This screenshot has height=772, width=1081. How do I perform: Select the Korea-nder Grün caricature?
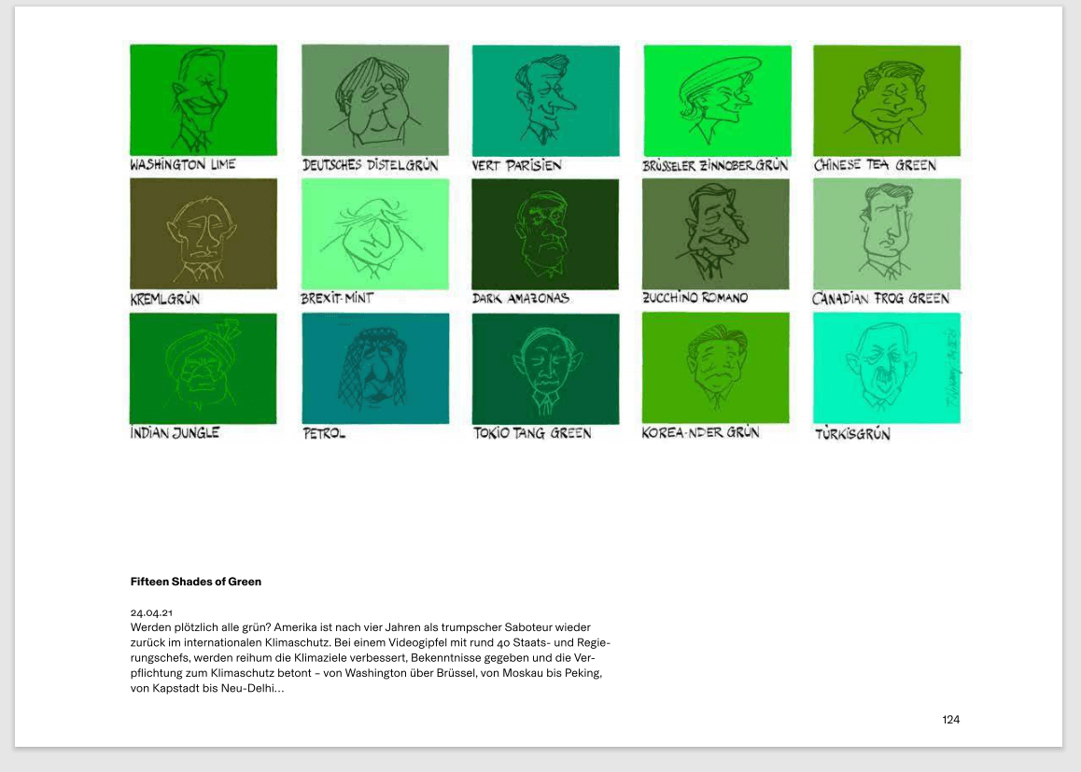pos(716,368)
